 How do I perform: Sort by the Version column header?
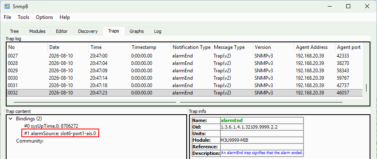(x=274, y=47)
